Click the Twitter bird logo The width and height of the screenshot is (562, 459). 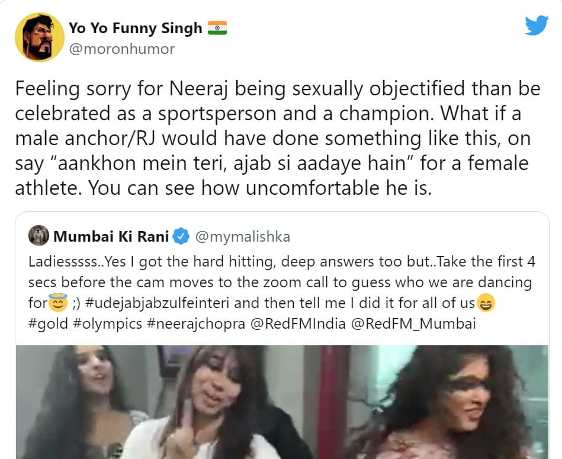(536, 25)
